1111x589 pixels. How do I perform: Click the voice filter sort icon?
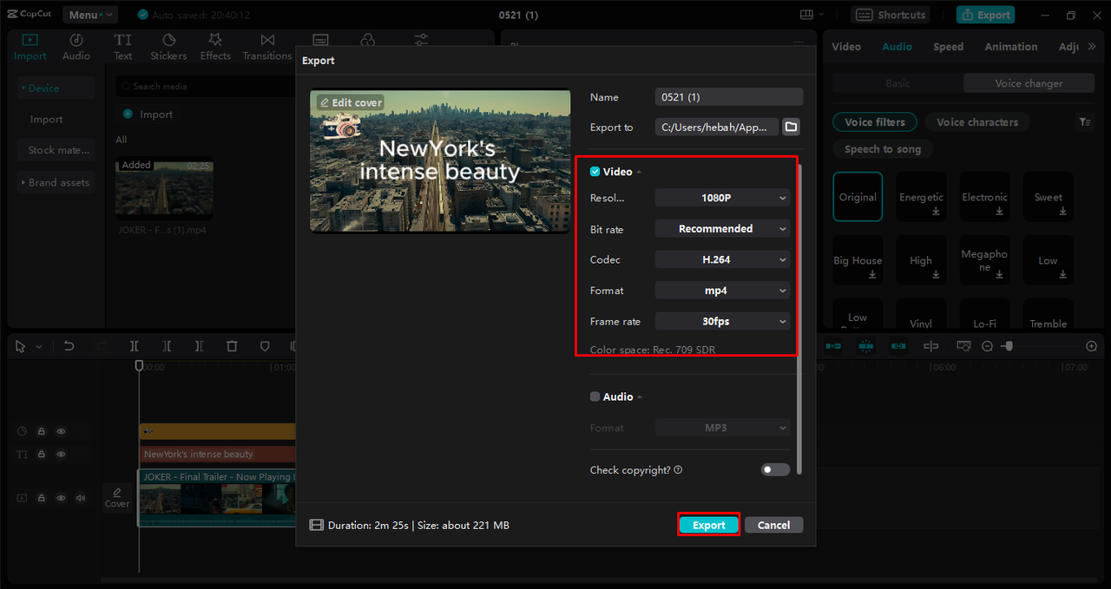1085,122
